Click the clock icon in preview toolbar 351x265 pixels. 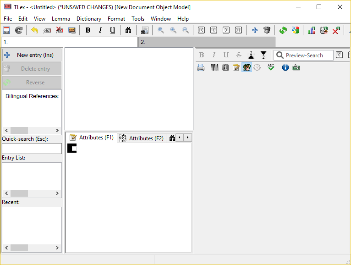[257, 67]
